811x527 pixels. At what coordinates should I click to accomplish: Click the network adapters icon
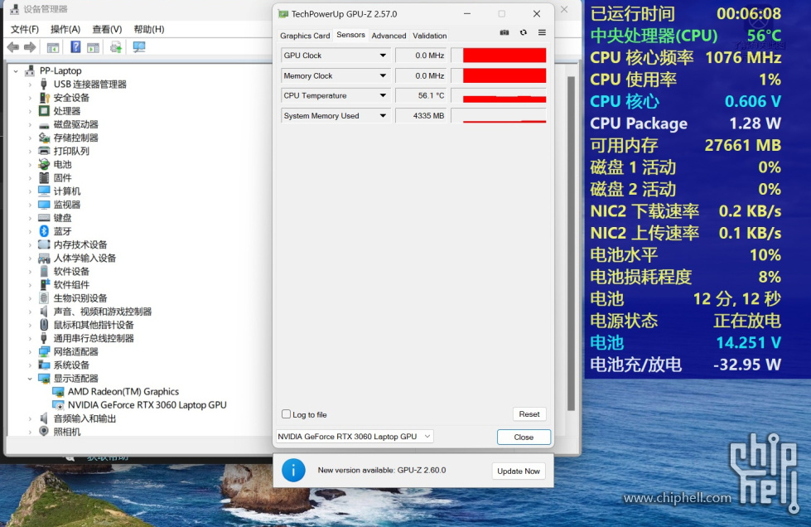[44, 351]
